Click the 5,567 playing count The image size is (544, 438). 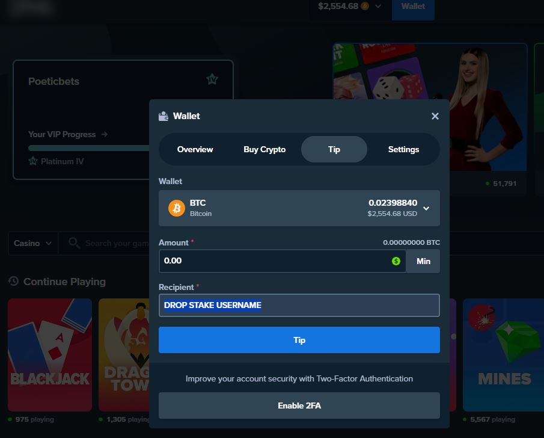point(492,419)
